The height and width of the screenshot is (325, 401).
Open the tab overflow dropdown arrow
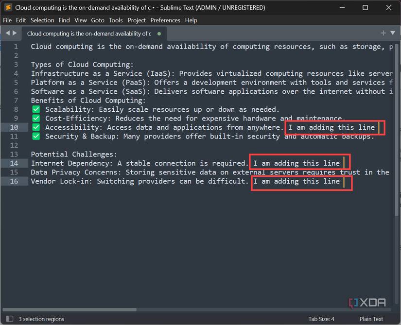click(x=392, y=33)
